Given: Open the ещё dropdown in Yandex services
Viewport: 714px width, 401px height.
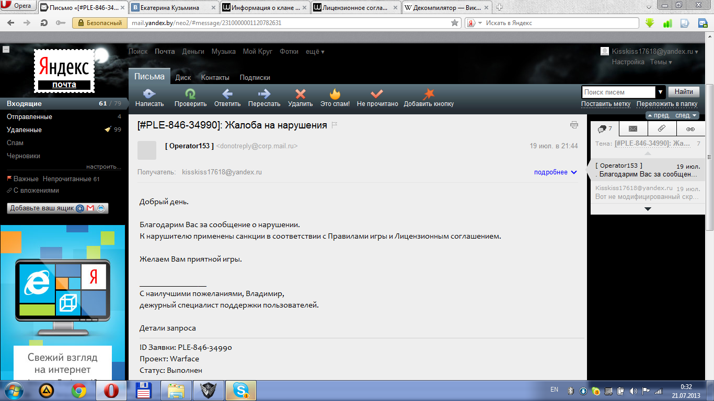Looking at the screenshot, I should click(x=315, y=52).
